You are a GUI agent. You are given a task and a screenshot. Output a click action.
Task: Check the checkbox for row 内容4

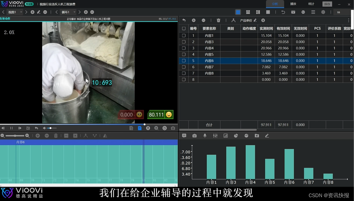tap(184, 48)
